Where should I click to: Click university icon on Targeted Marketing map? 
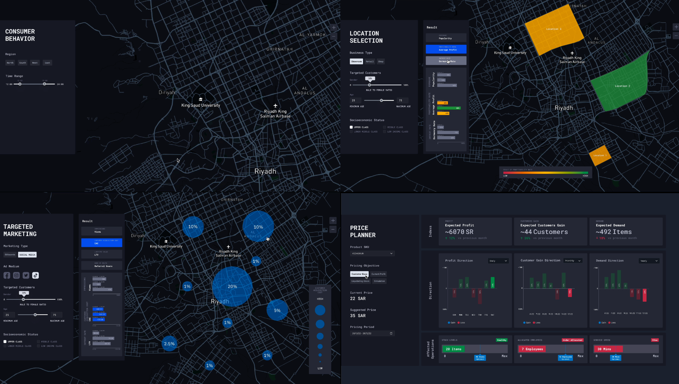click(166, 241)
